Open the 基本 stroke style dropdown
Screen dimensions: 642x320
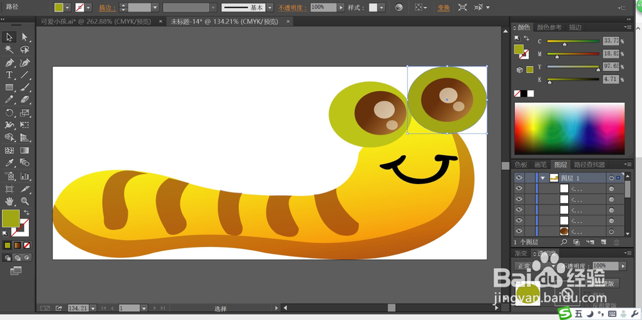click(270, 8)
